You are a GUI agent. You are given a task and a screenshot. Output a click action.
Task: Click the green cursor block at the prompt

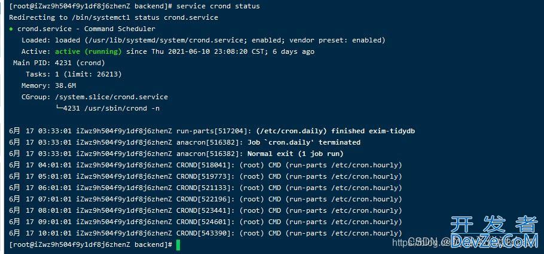pos(178,244)
